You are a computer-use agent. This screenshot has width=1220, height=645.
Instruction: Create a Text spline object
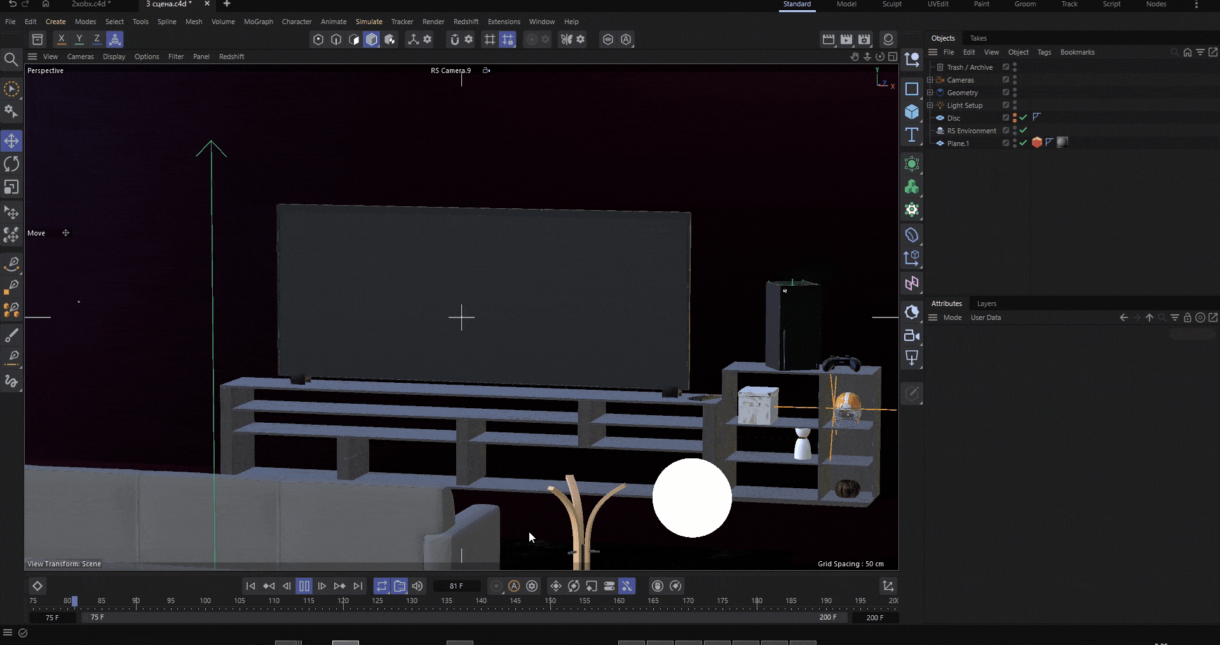click(x=912, y=135)
